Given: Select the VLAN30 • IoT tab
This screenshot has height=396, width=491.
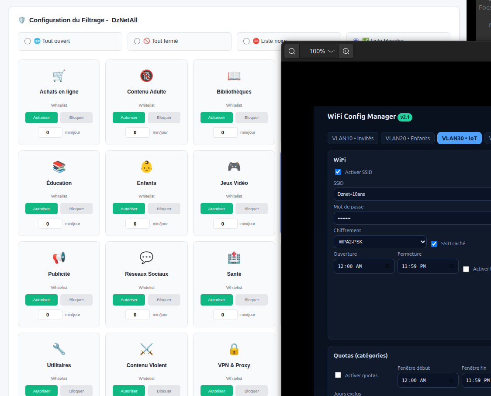Looking at the screenshot, I should 460,138.
